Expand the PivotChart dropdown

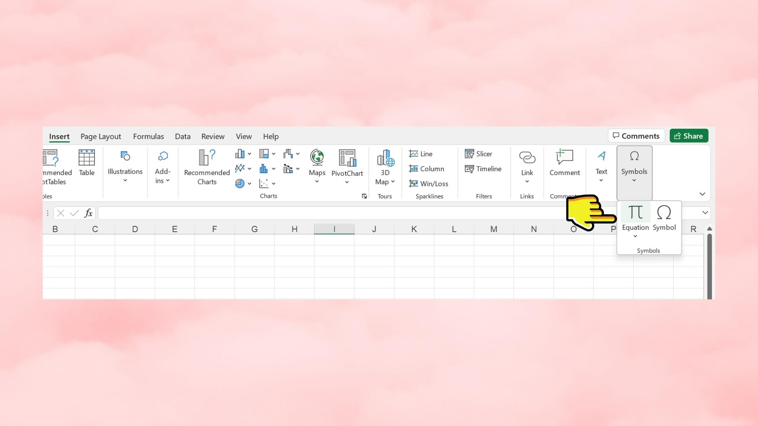(x=347, y=183)
